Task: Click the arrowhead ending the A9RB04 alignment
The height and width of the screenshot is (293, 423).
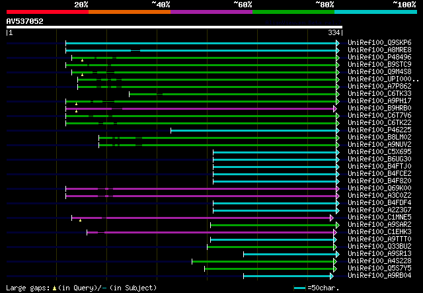Action: click(332, 276)
